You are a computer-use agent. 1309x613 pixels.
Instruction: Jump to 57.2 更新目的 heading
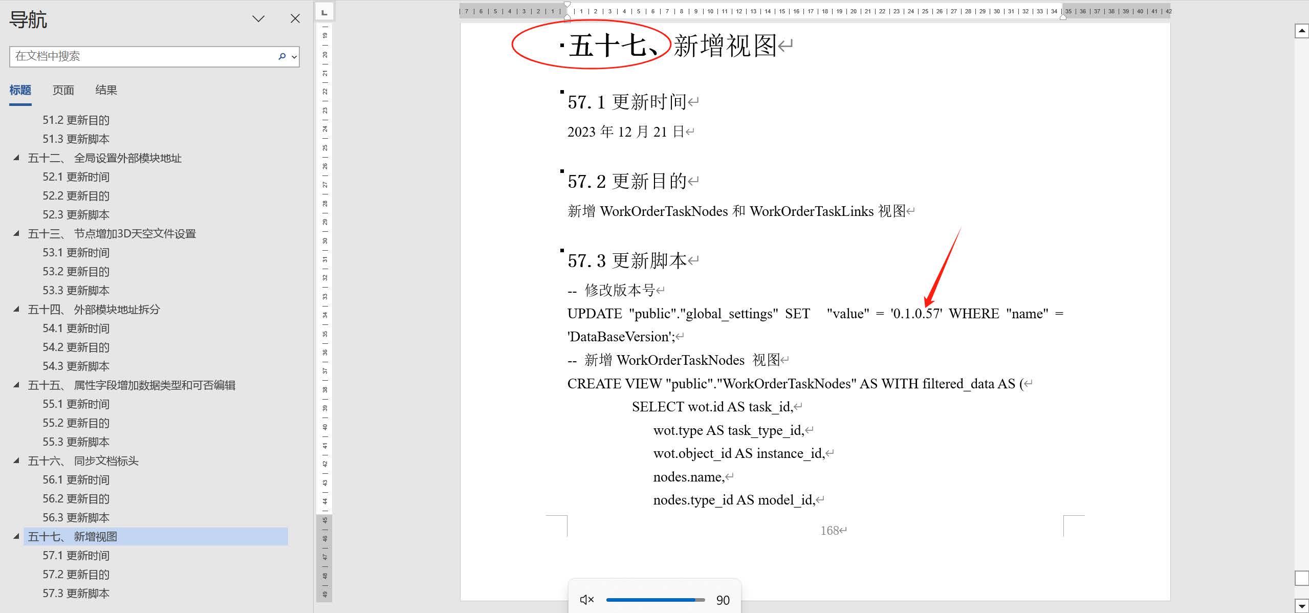point(76,574)
